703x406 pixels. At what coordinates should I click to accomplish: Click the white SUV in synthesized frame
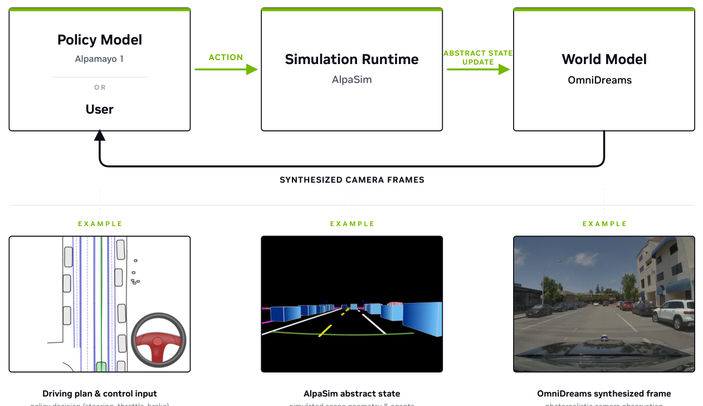coord(674,314)
